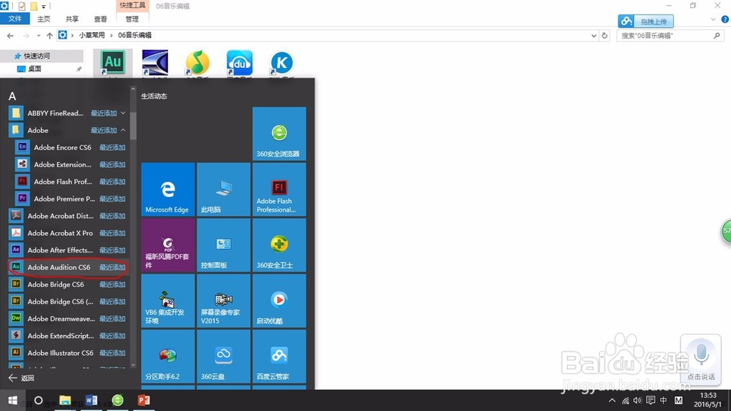
Task: Open File Explorer from the taskbar
Action: point(65,400)
